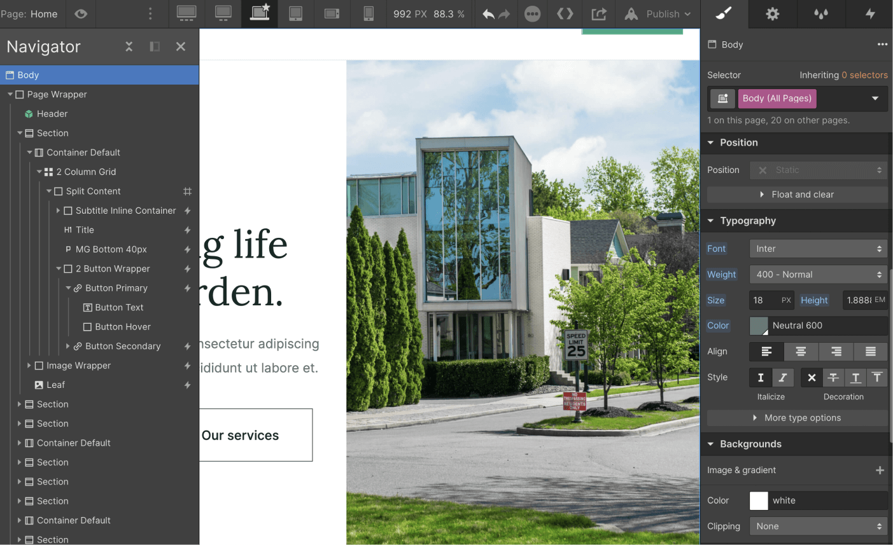
Task: Align text right in Typography
Action: pyautogui.click(x=835, y=351)
